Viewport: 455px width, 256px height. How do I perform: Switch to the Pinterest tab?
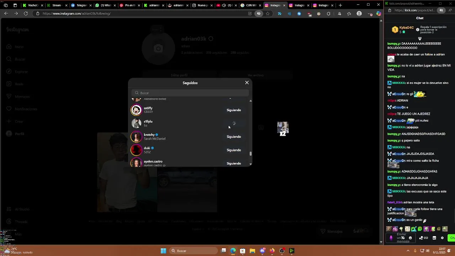coord(129,5)
